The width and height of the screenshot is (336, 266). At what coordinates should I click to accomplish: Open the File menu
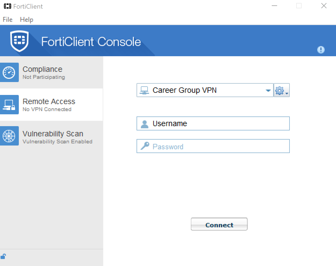click(x=7, y=19)
